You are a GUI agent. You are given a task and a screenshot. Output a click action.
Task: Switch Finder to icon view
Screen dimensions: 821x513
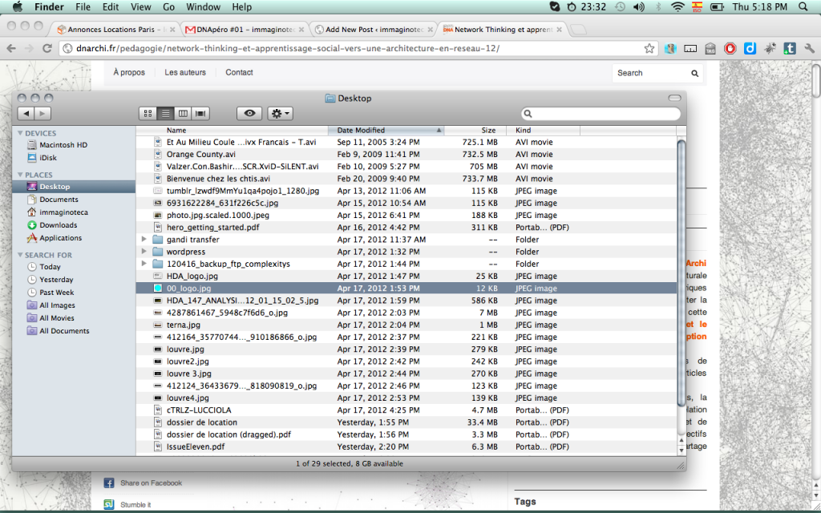(148, 114)
